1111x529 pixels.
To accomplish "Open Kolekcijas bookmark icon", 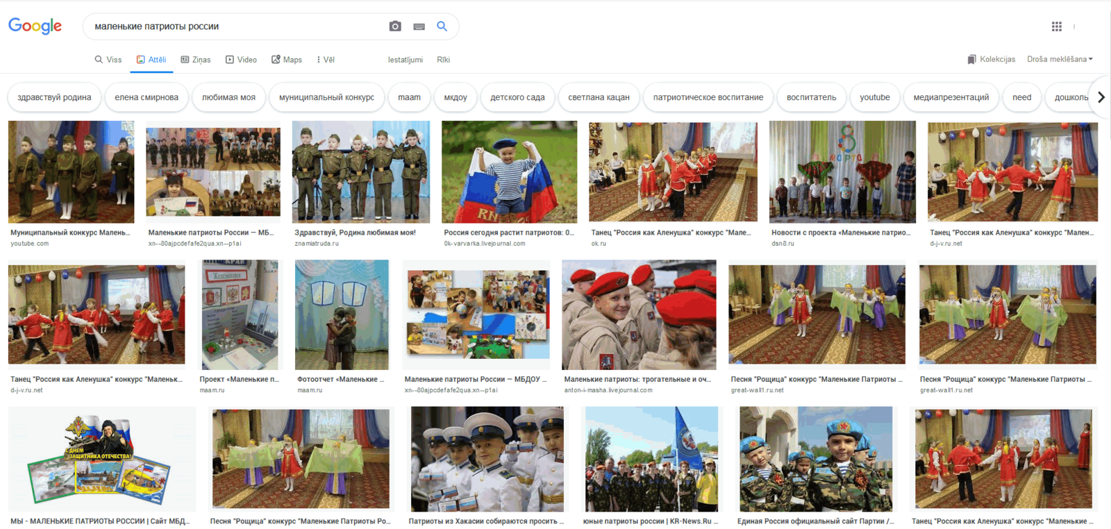I will tap(971, 60).
